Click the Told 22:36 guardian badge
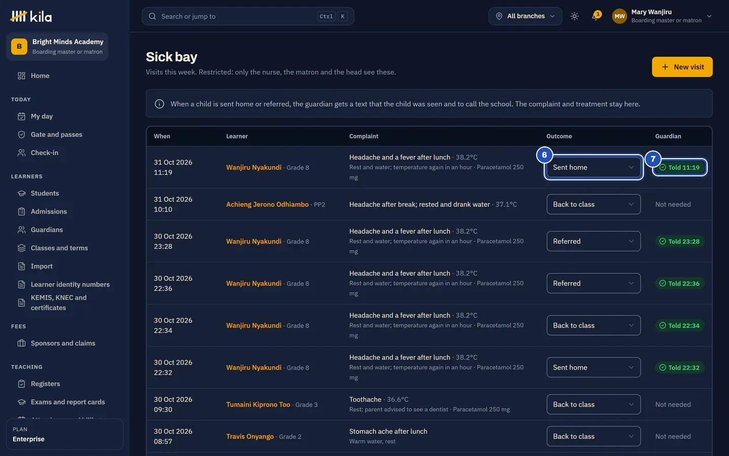 click(x=679, y=283)
